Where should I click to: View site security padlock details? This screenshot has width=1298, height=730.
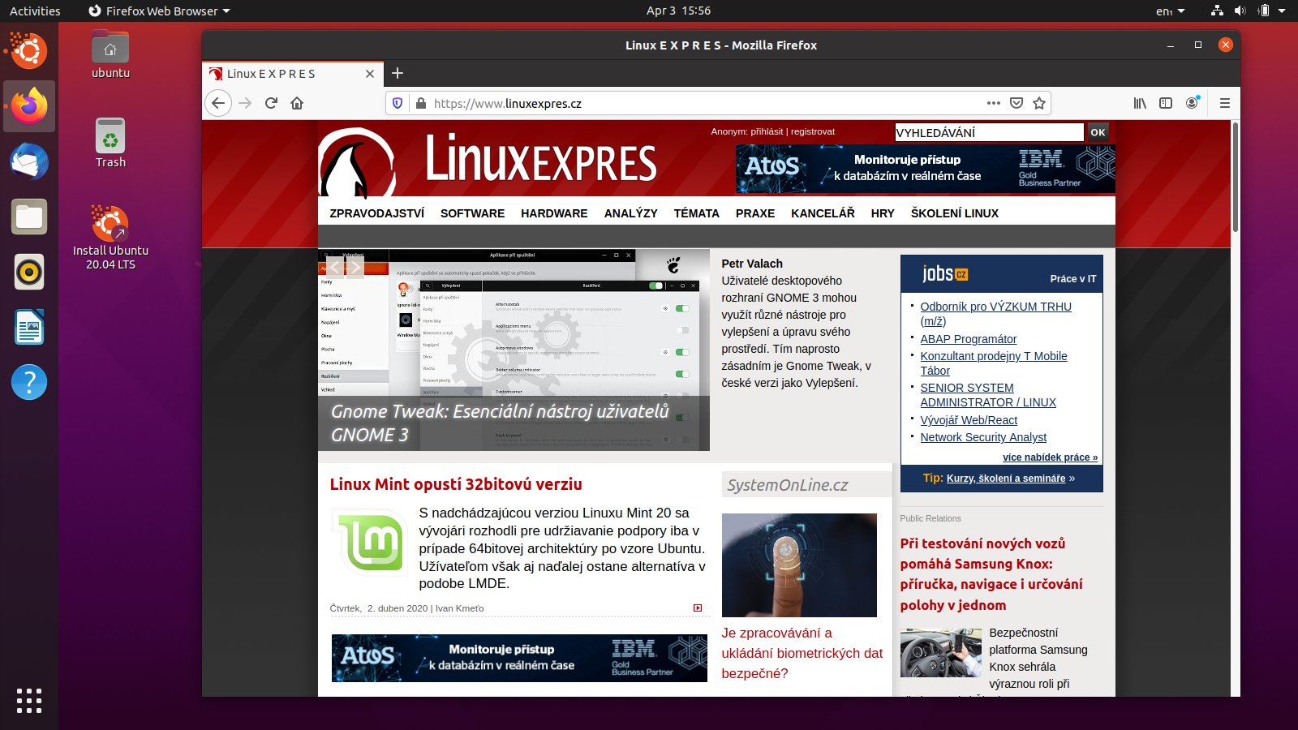[x=420, y=103]
